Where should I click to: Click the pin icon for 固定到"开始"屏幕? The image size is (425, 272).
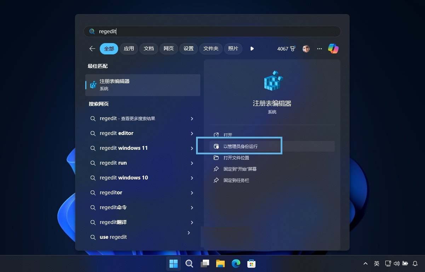216,169
